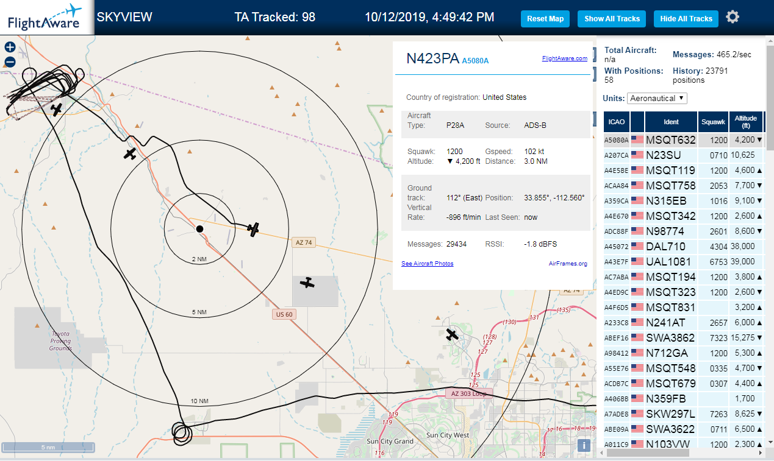Select the MSQT758 table row
This screenshot has height=461, width=774.
tap(684, 186)
